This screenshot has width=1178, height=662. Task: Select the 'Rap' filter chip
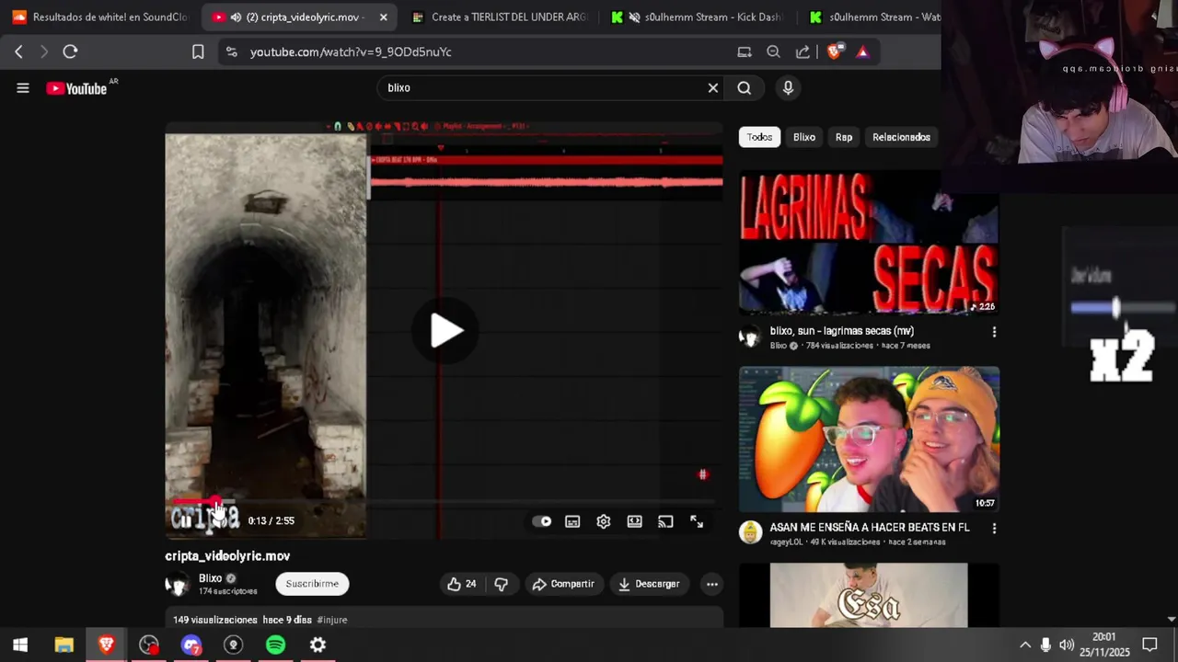844,137
